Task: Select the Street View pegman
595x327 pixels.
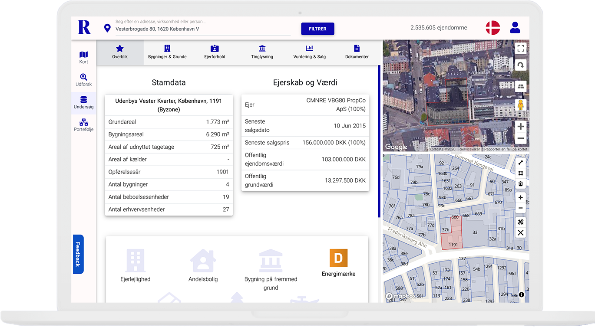Action: (x=521, y=105)
